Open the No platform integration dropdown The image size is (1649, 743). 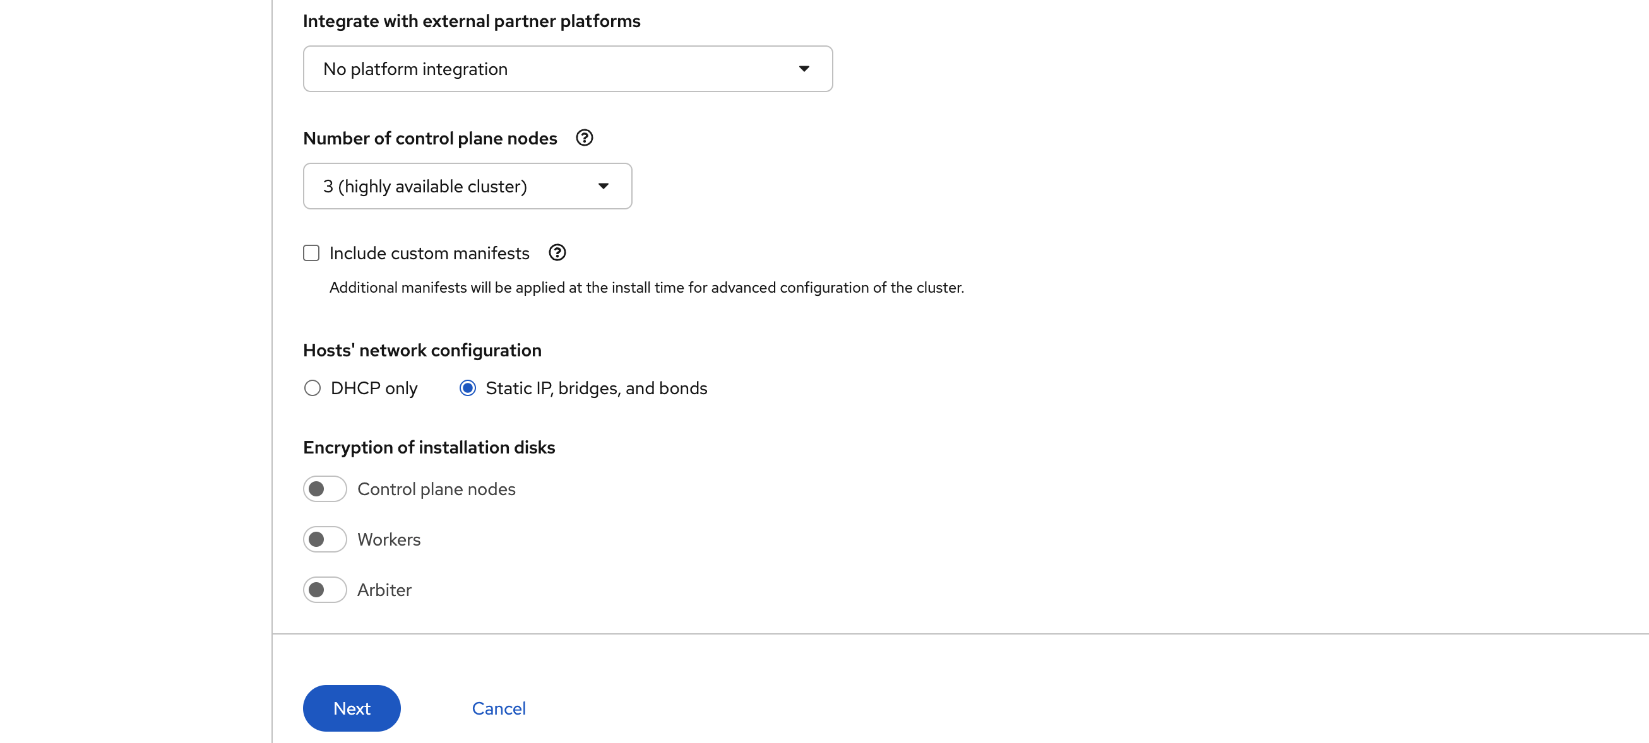[567, 68]
